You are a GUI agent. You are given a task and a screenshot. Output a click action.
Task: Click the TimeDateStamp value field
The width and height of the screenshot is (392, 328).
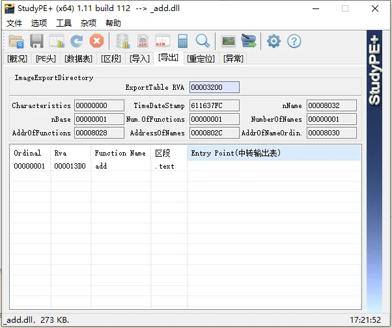(214, 105)
